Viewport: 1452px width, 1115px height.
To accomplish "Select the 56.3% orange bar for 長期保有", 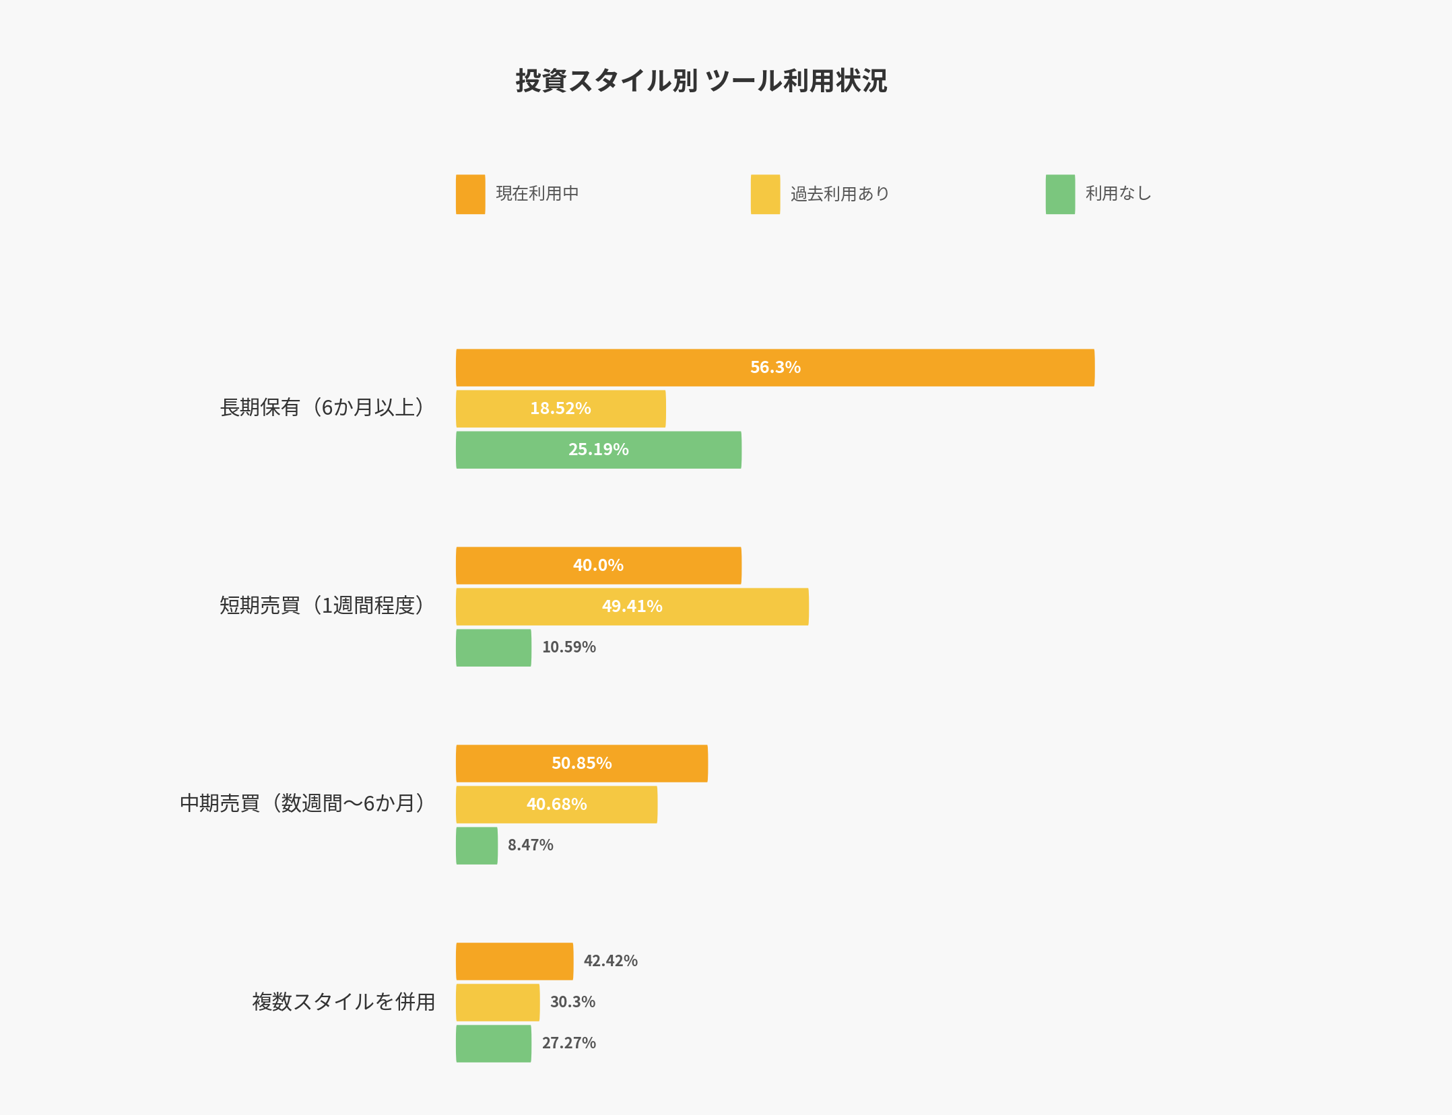I will tap(774, 368).
